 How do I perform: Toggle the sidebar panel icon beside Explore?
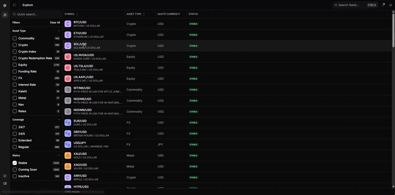[x=14, y=5]
